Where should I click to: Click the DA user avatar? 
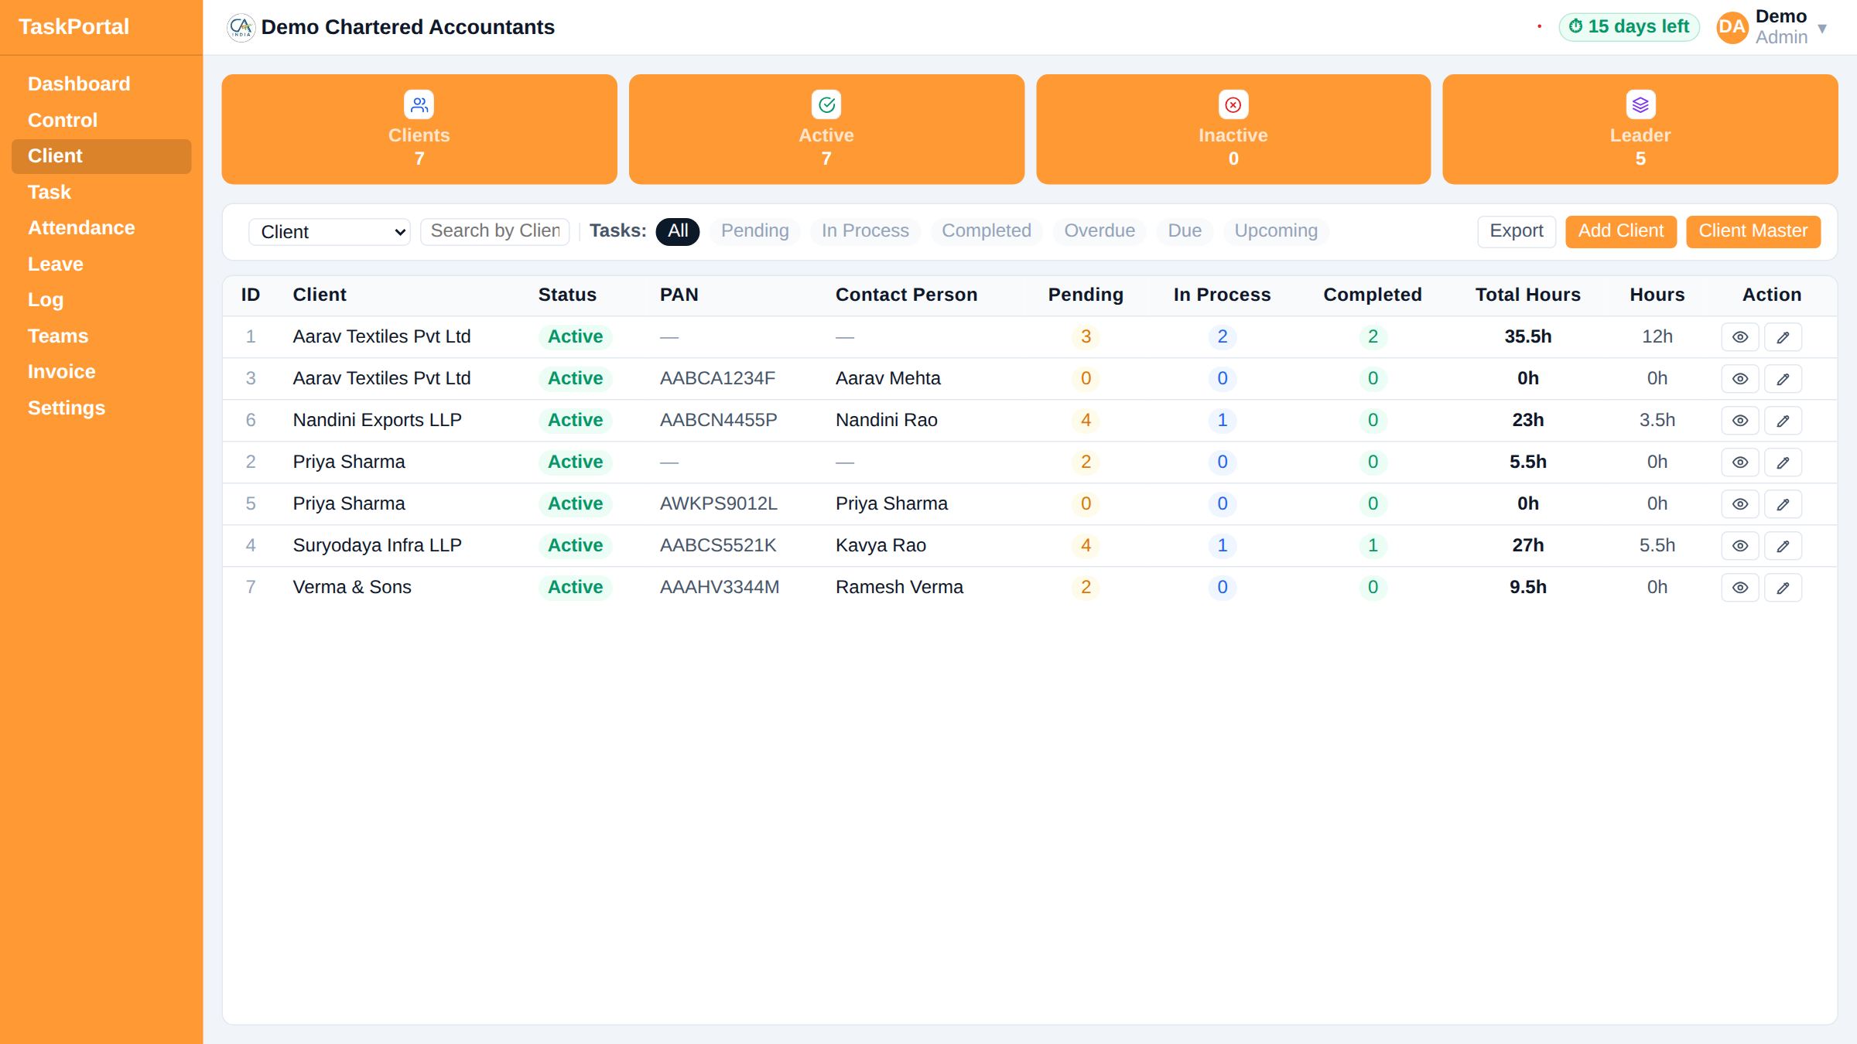pos(1732,27)
